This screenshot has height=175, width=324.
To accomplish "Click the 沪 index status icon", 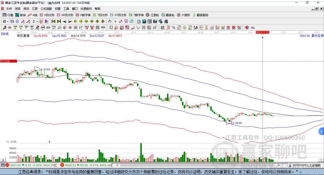I will coord(7,165).
